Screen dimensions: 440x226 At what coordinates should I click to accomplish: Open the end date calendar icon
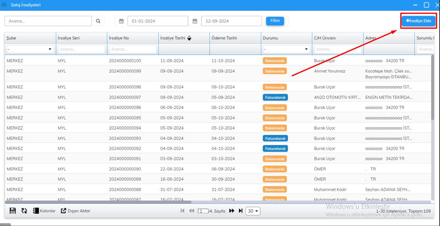pos(195,21)
